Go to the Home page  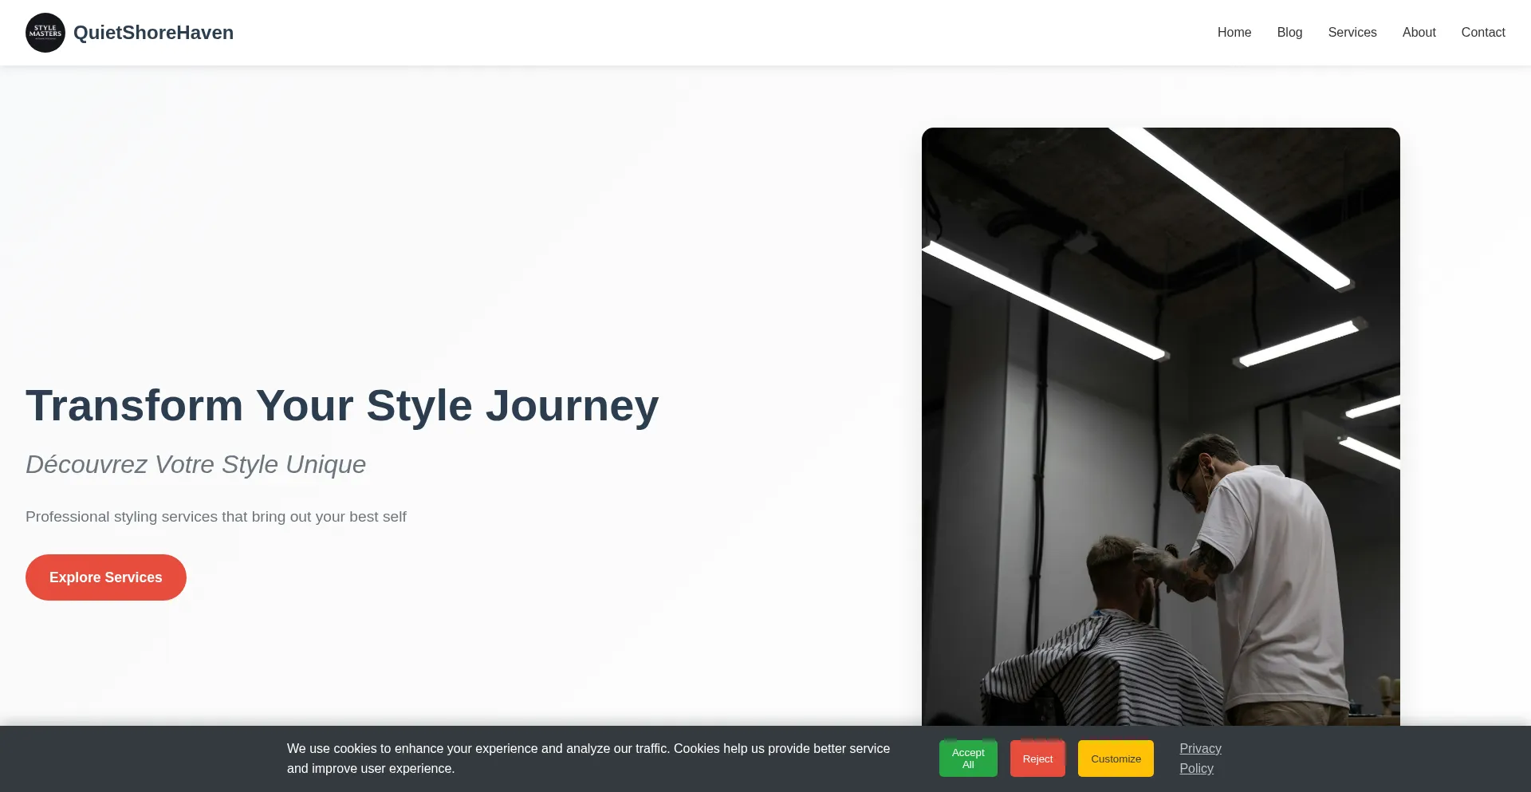pyautogui.click(x=1234, y=33)
